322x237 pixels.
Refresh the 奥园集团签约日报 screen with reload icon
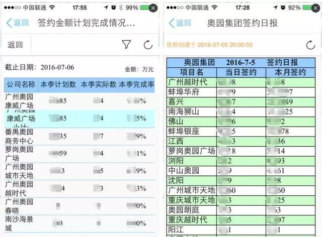tap(310, 45)
